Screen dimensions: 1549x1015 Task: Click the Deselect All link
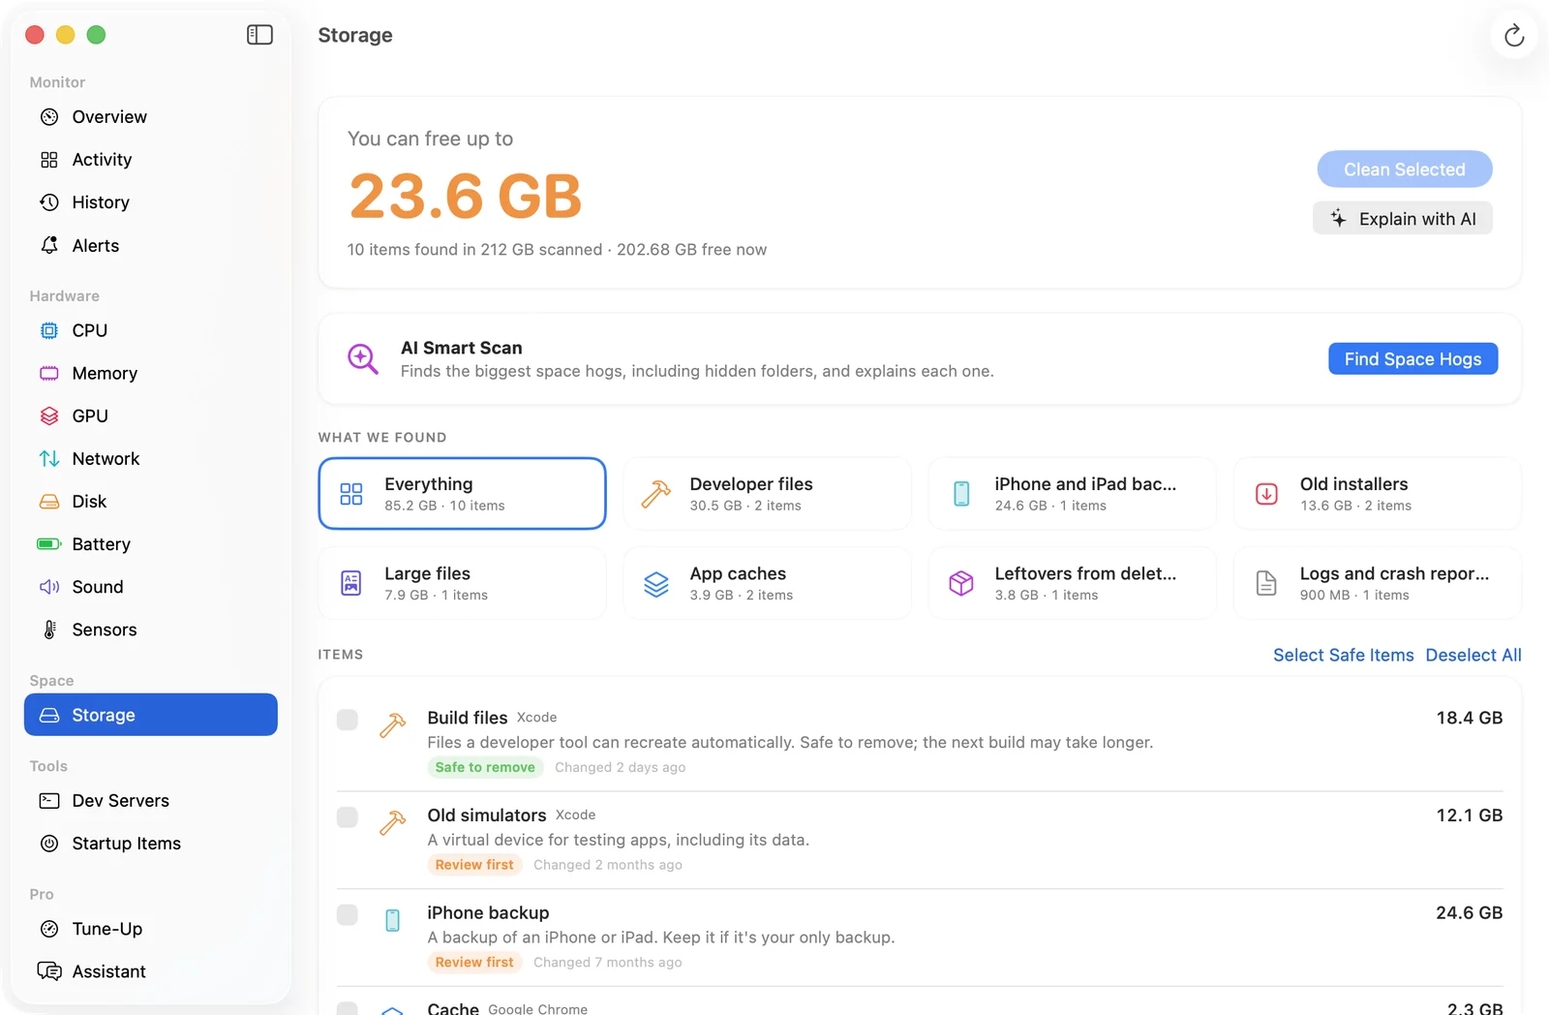coord(1473,656)
